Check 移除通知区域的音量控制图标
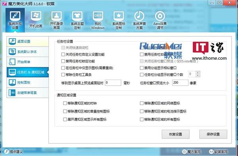The image size is (238, 156). click(65, 111)
